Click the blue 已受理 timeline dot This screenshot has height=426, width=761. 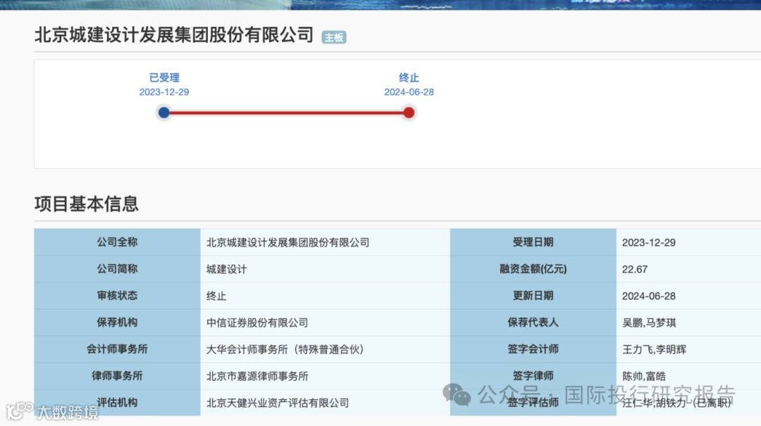point(164,113)
